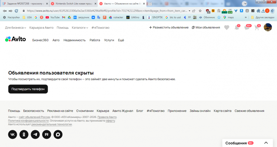The image size is (277, 147).
Task: Open Карьера в Авито link
Action: point(41,28)
